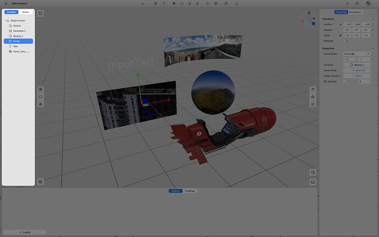Toggle the Billboard switch

pyautogui.click(x=346, y=41)
